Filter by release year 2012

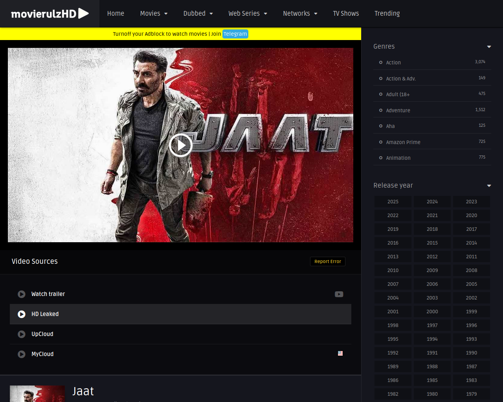(x=432, y=257)
